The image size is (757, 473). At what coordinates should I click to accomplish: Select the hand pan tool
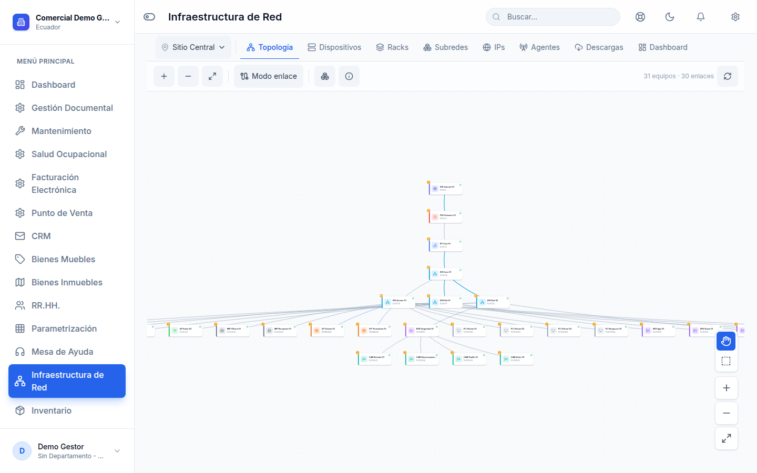(x=726, y=341)
